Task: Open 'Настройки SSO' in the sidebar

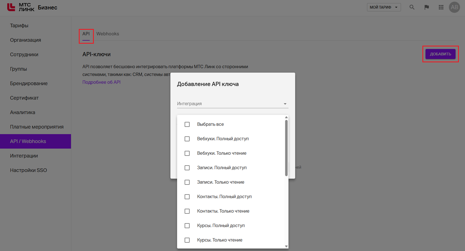Action: [x=28, y=170]
